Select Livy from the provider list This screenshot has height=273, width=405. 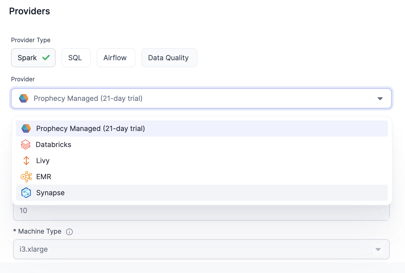202,161
